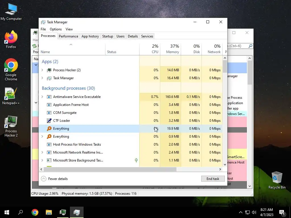291x218 pixels.
Task: Click the Task Manager taskbar button
Action: 77,212
